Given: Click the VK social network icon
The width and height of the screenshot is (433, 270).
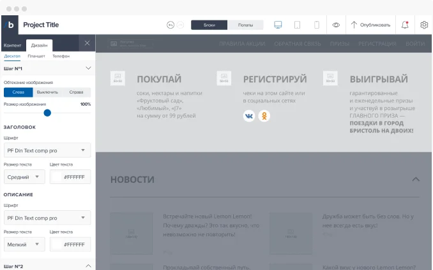Looking at the screenshot, I should (249, 116).
